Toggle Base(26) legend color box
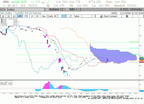Viewport: 144px width, 104px height. [2, 21]
